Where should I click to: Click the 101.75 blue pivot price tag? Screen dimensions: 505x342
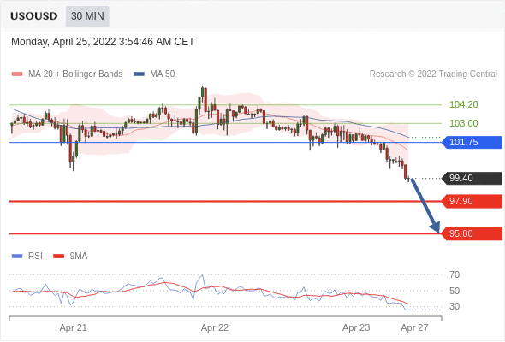coord(472,142)
